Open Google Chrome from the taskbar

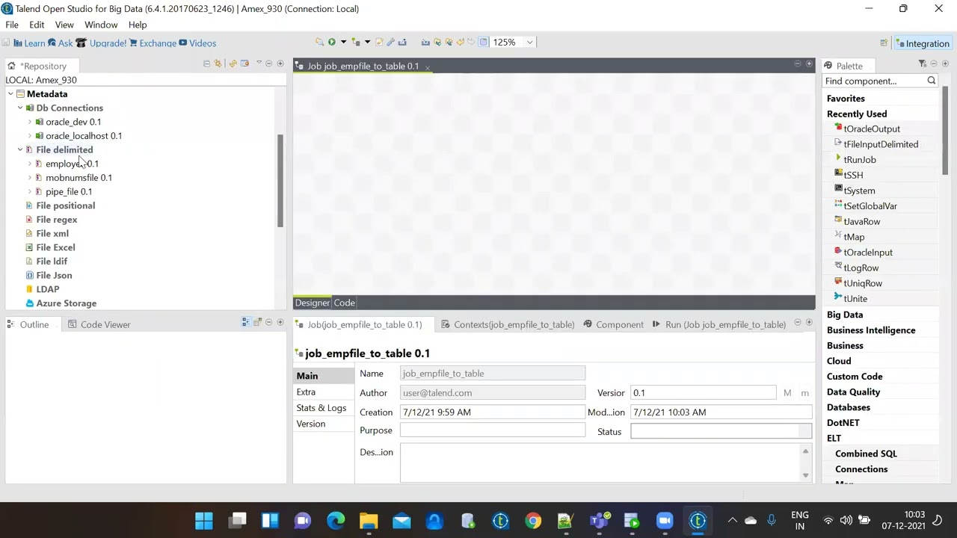533,521
